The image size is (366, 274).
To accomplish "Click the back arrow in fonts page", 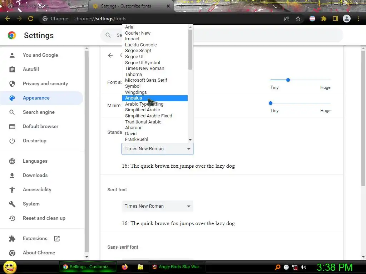I will point(110,55).
